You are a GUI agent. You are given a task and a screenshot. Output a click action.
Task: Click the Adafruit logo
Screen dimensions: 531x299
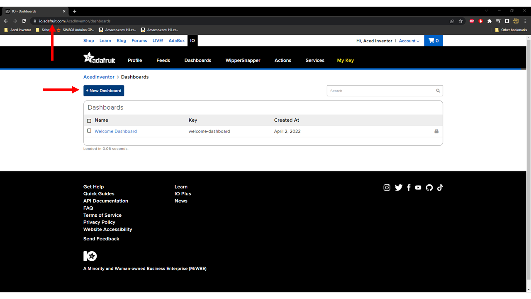pos(100,58)
